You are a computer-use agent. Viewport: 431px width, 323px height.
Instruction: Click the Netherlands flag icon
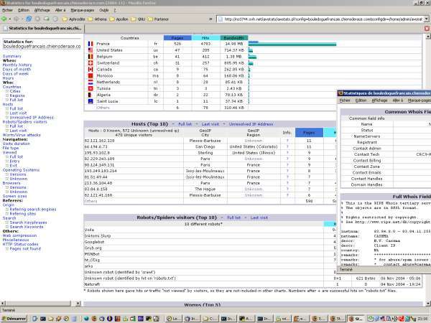click(x=91, y=82)
